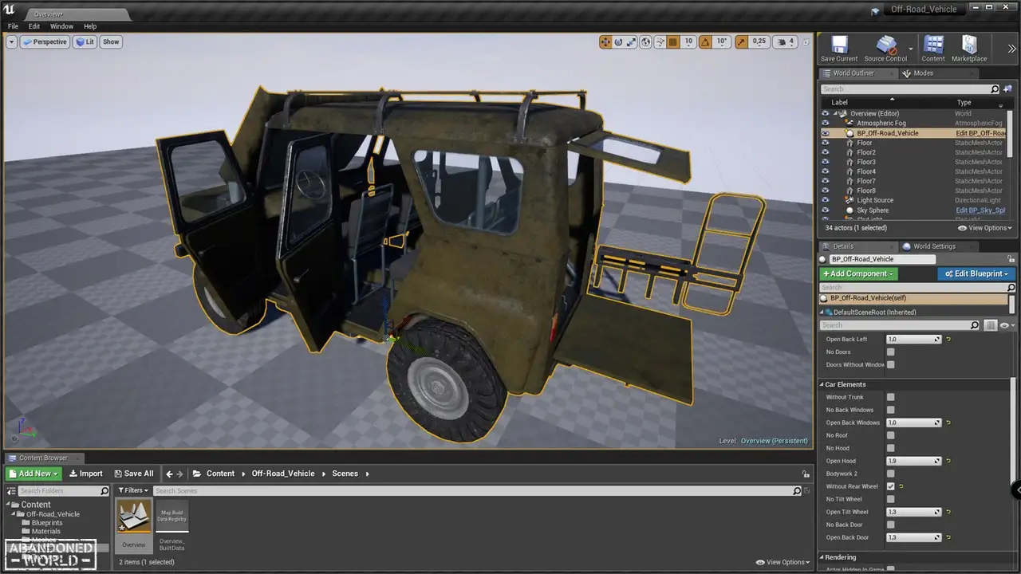The width and height of the screenshot is (1021, 574).
Task: Select the translate gizmo tool in viewport
Action: pos(605,42)
